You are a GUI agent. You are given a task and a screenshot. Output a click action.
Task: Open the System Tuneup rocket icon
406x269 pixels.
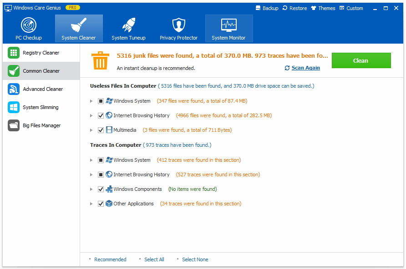click(x=128, y=25)
